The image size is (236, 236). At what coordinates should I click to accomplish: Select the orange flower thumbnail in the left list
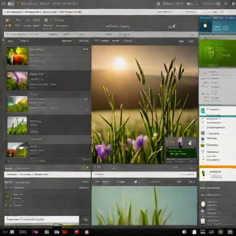tap(17, 56)
